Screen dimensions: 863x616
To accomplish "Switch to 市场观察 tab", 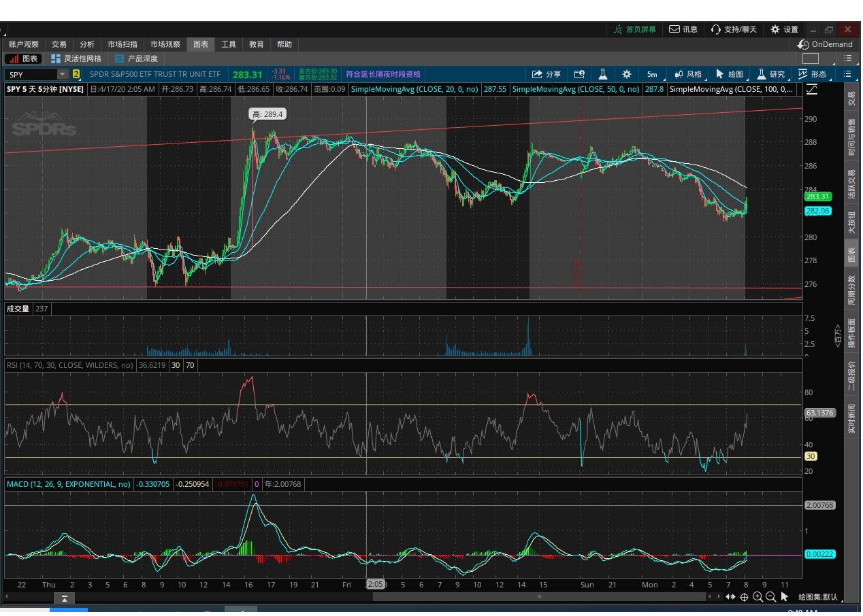I will pyautogui.click(x=165, y=44).
